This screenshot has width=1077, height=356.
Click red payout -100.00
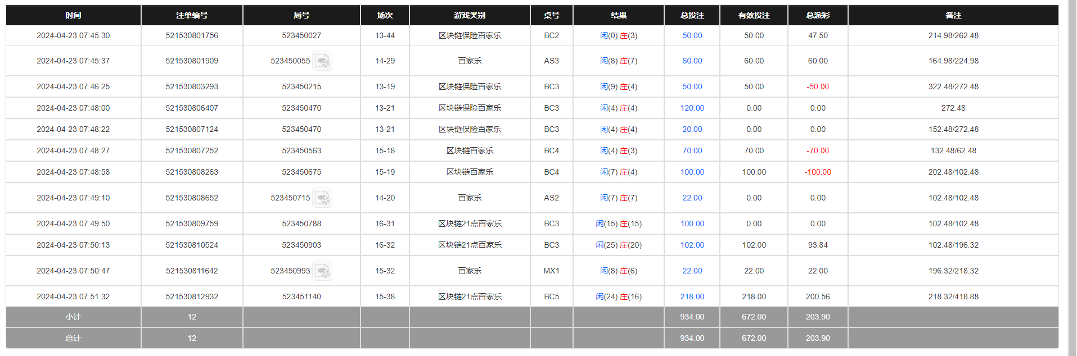818,172
